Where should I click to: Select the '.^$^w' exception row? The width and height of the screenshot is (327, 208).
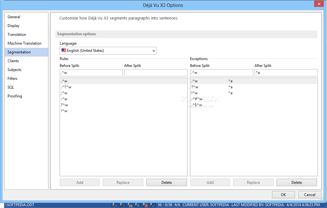tap(254, 105)
